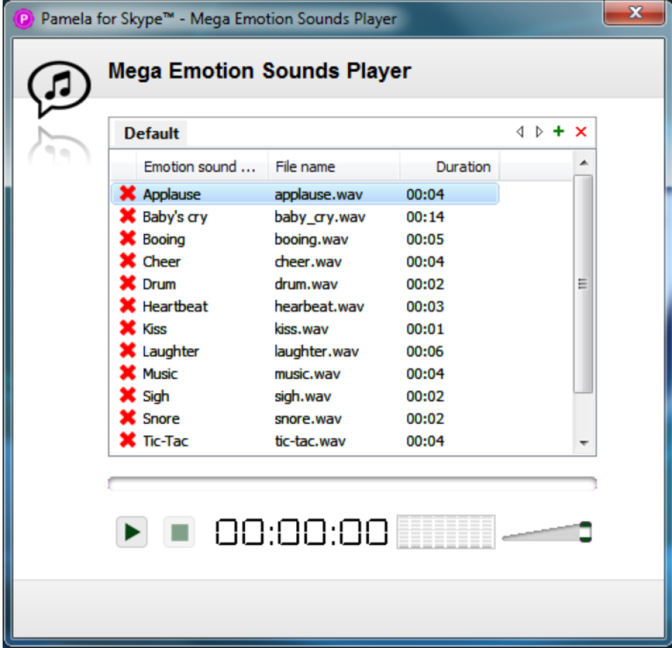This screenshot has width=672, height=648.
Task: Click the playback progress bar
Action: pyautogui.click(x=352, y=483)
